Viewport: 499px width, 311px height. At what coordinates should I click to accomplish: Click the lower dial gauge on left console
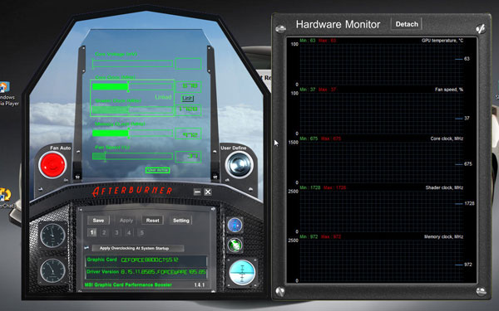(53, 270)
